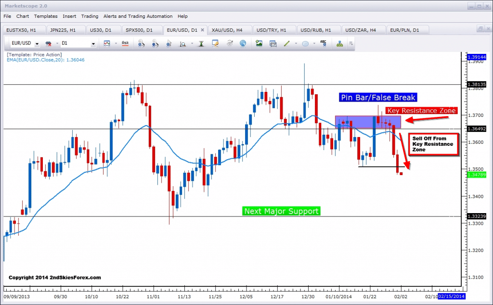
Task: Open the Templates menu
Action: pyautogui.click(x=46, y=16)
